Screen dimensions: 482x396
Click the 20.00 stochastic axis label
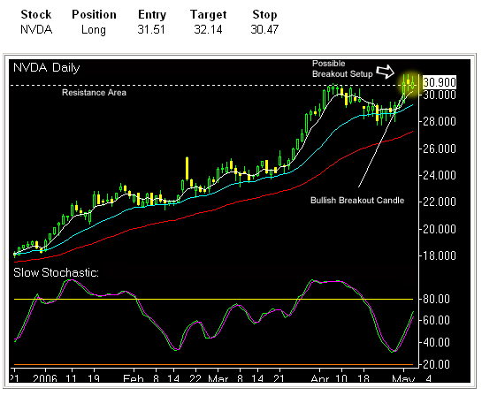[x=436, y=364]
